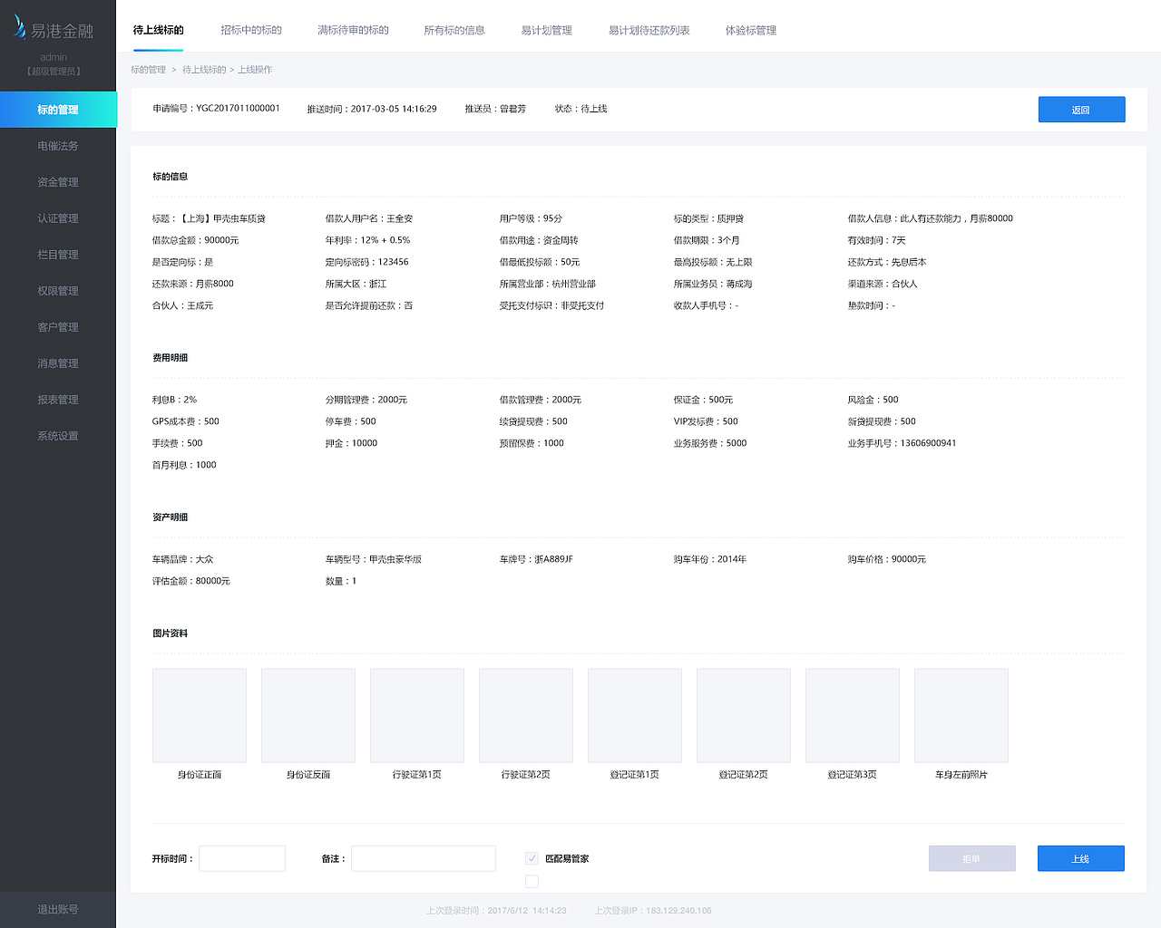The image size is (1161, 928).
Task: Click the 待上线标的 breadcrumb link
Action: point(204,70)
